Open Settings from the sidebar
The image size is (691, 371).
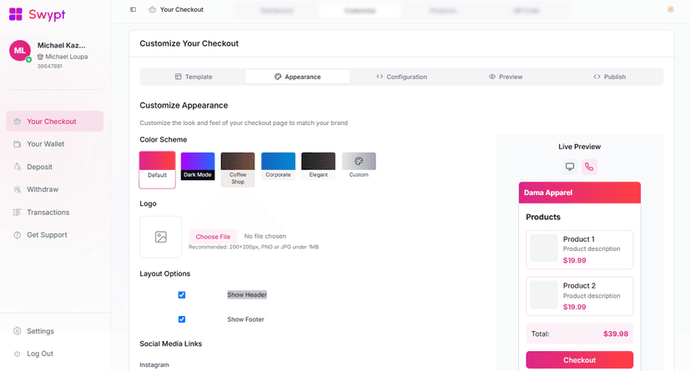(40, 331)
